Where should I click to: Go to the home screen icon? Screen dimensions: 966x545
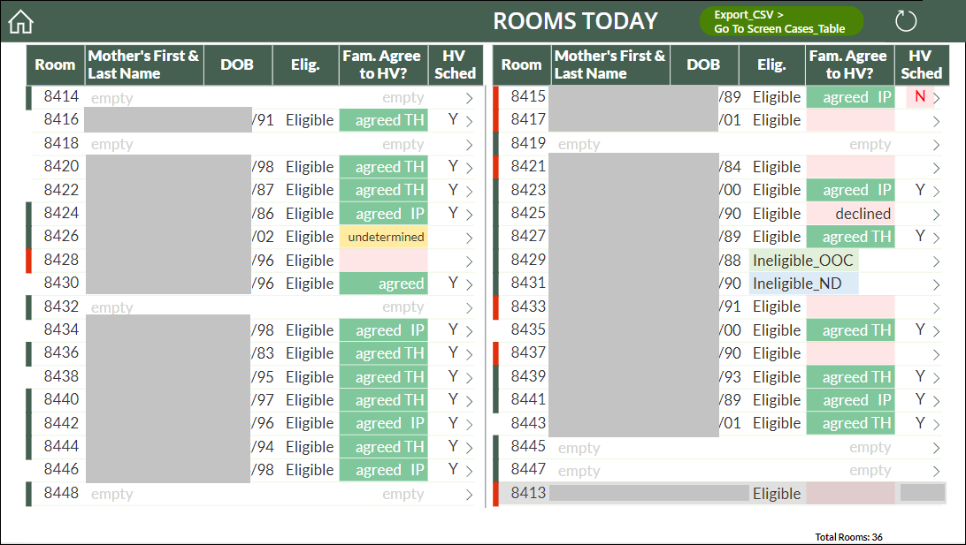20,21
